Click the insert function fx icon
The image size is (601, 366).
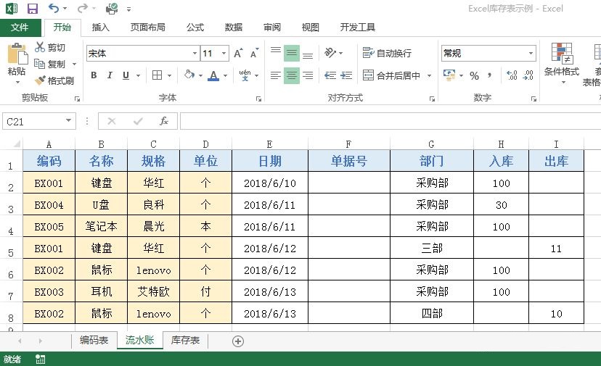[164, 121]
